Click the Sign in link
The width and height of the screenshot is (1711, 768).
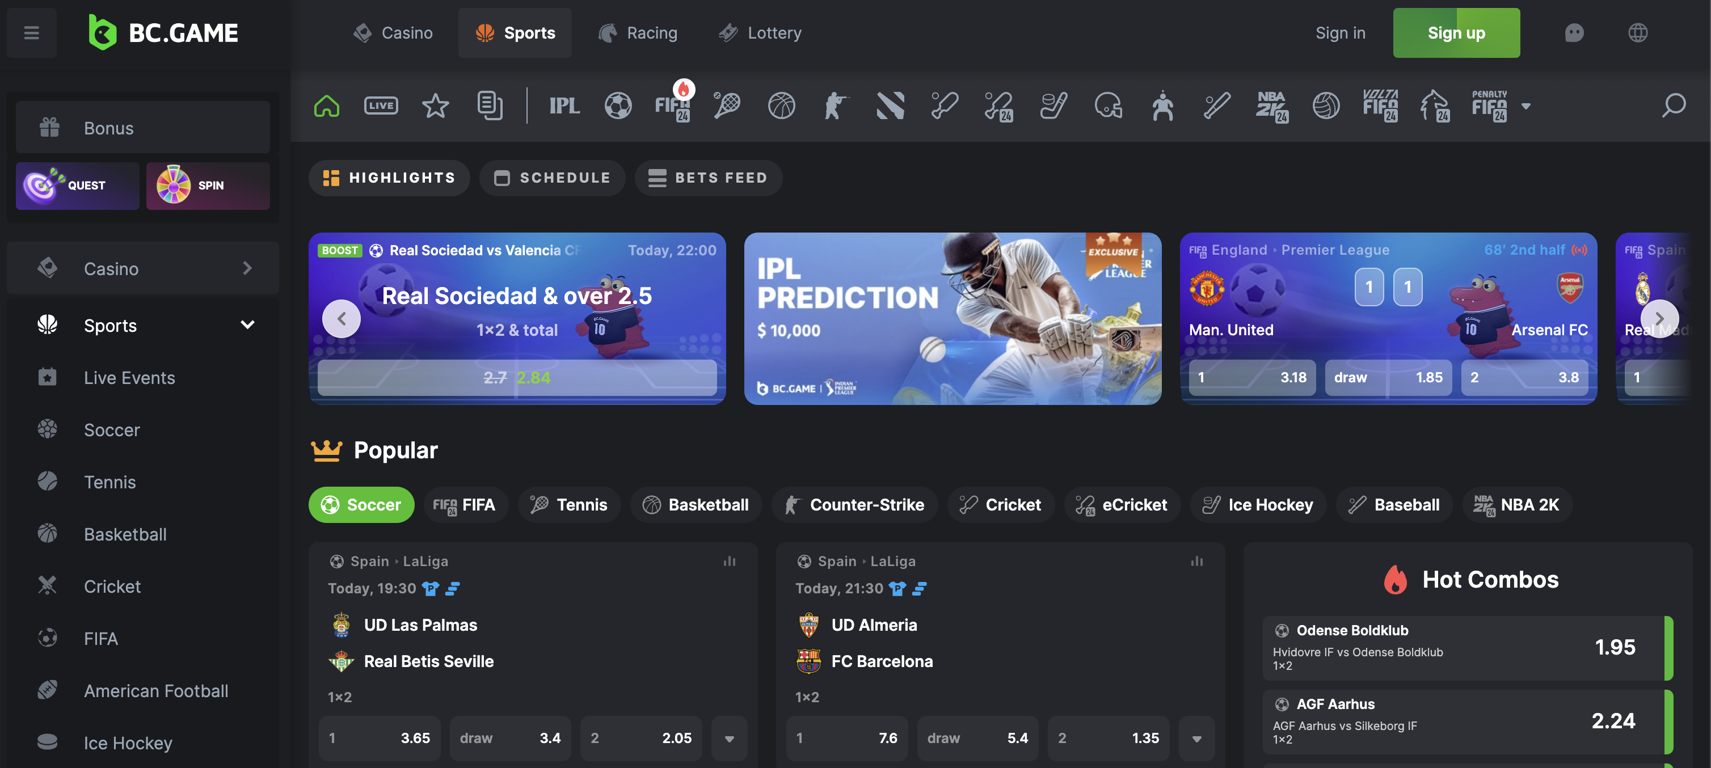click(1341, 32)
